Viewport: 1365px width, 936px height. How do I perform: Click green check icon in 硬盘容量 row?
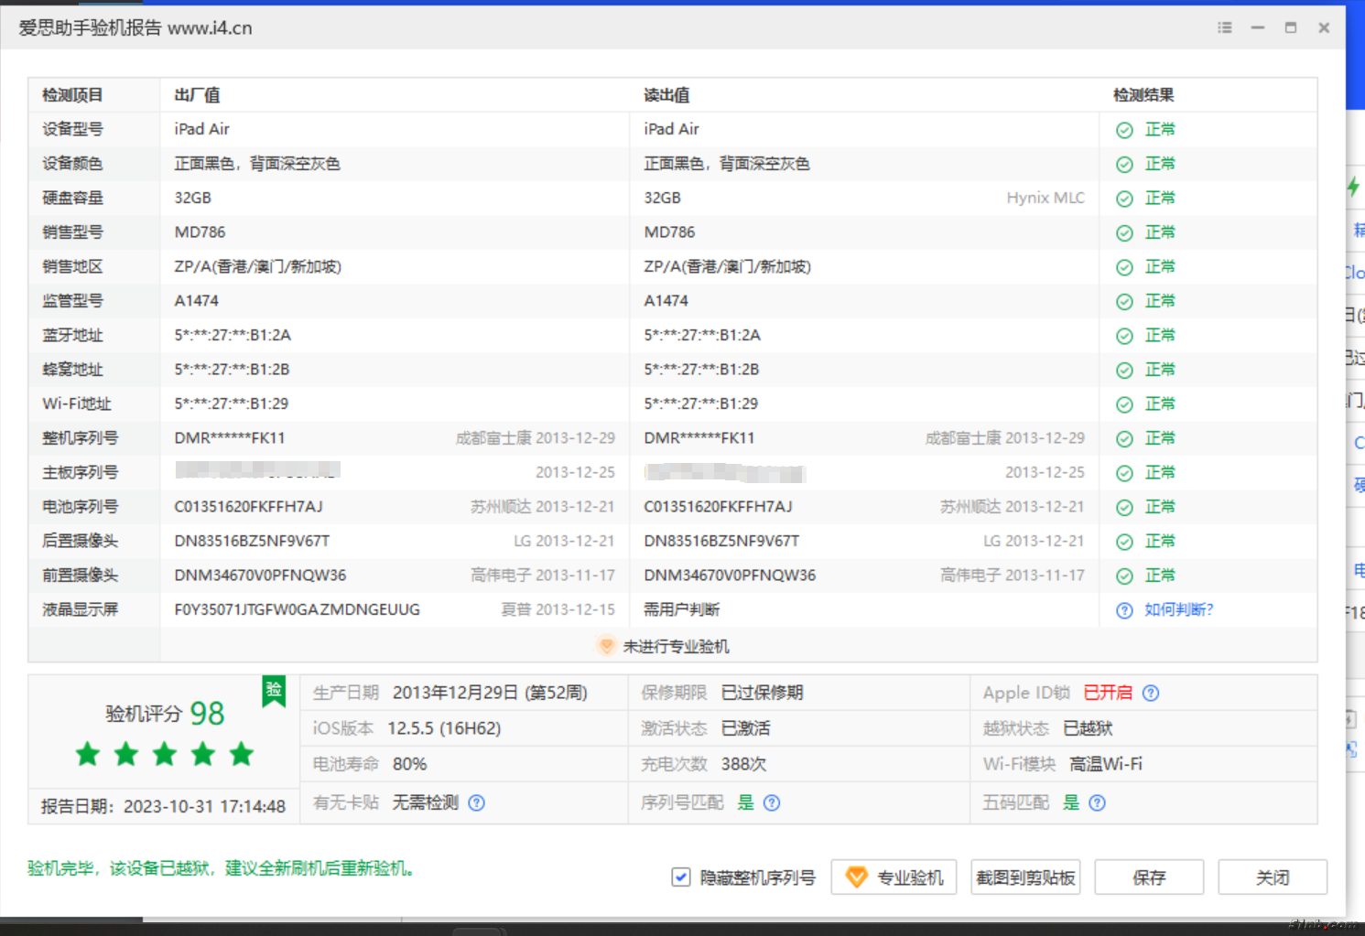point(1124,199)
